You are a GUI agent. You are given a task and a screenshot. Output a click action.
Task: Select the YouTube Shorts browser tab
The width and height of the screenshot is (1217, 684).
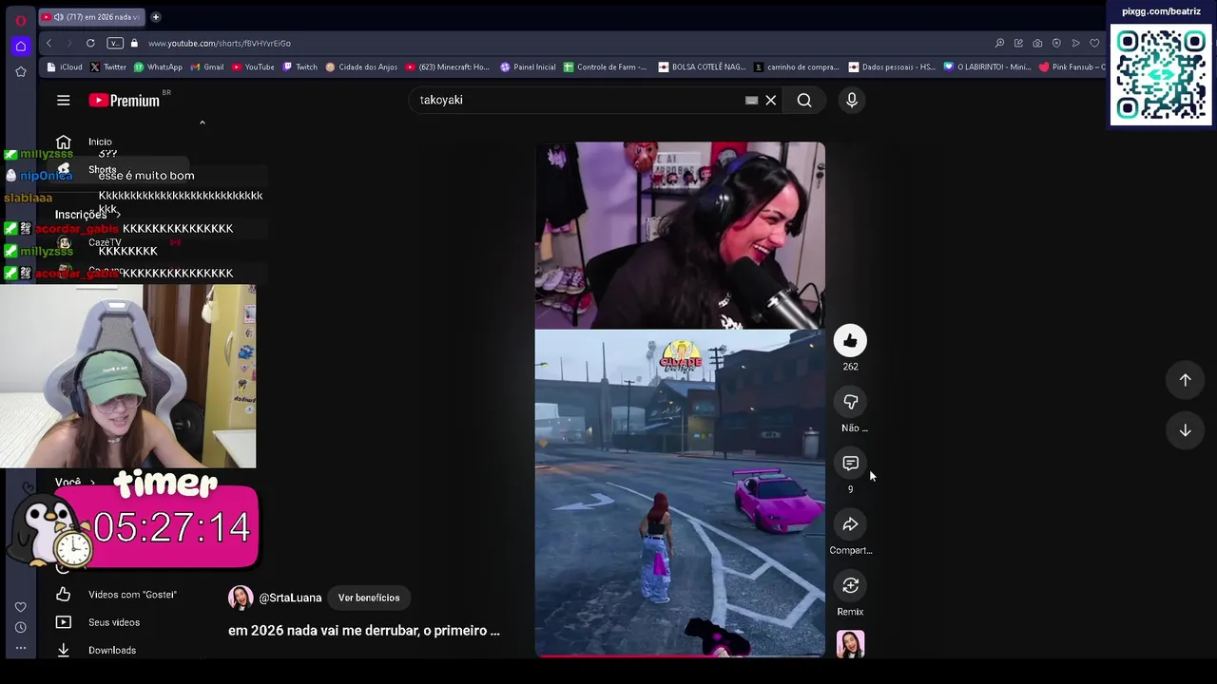click(90, 17)
